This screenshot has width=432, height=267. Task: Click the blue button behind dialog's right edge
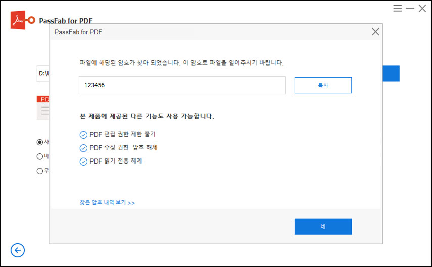(x=391, y=74)
